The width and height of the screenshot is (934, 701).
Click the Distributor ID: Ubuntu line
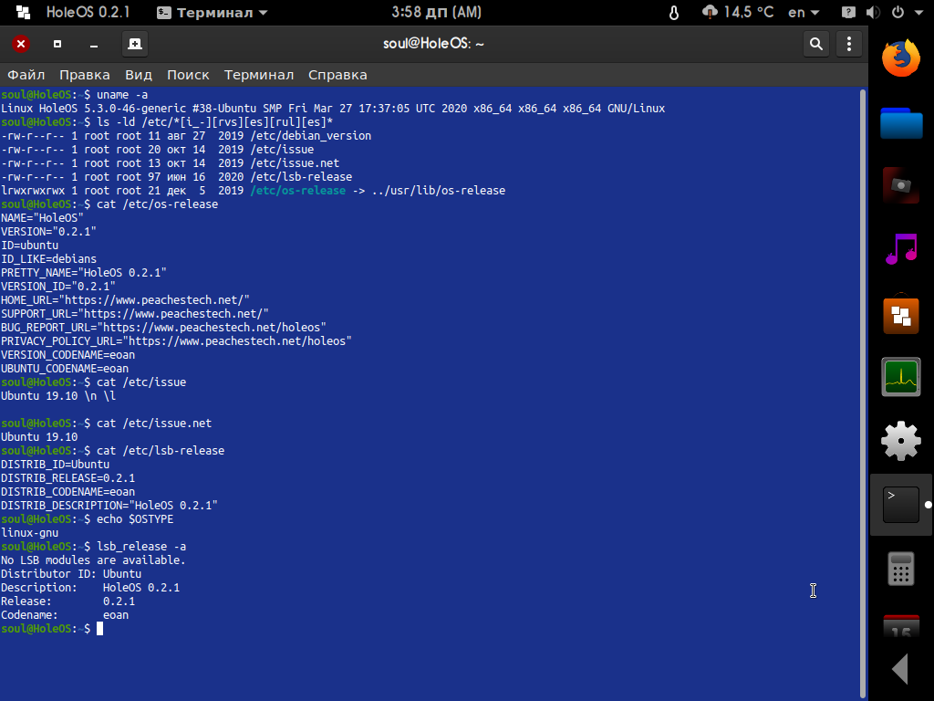pos(71,574)
